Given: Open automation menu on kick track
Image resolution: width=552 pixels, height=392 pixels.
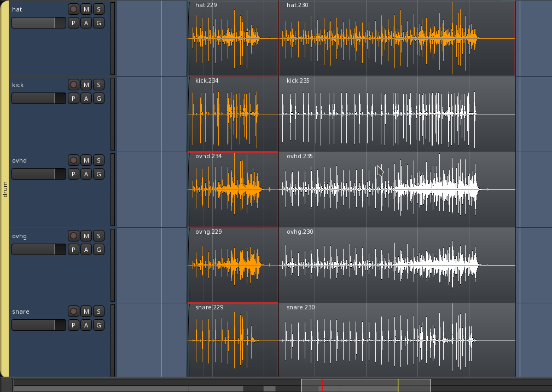Looking at the screenshot, I should 86,99.
